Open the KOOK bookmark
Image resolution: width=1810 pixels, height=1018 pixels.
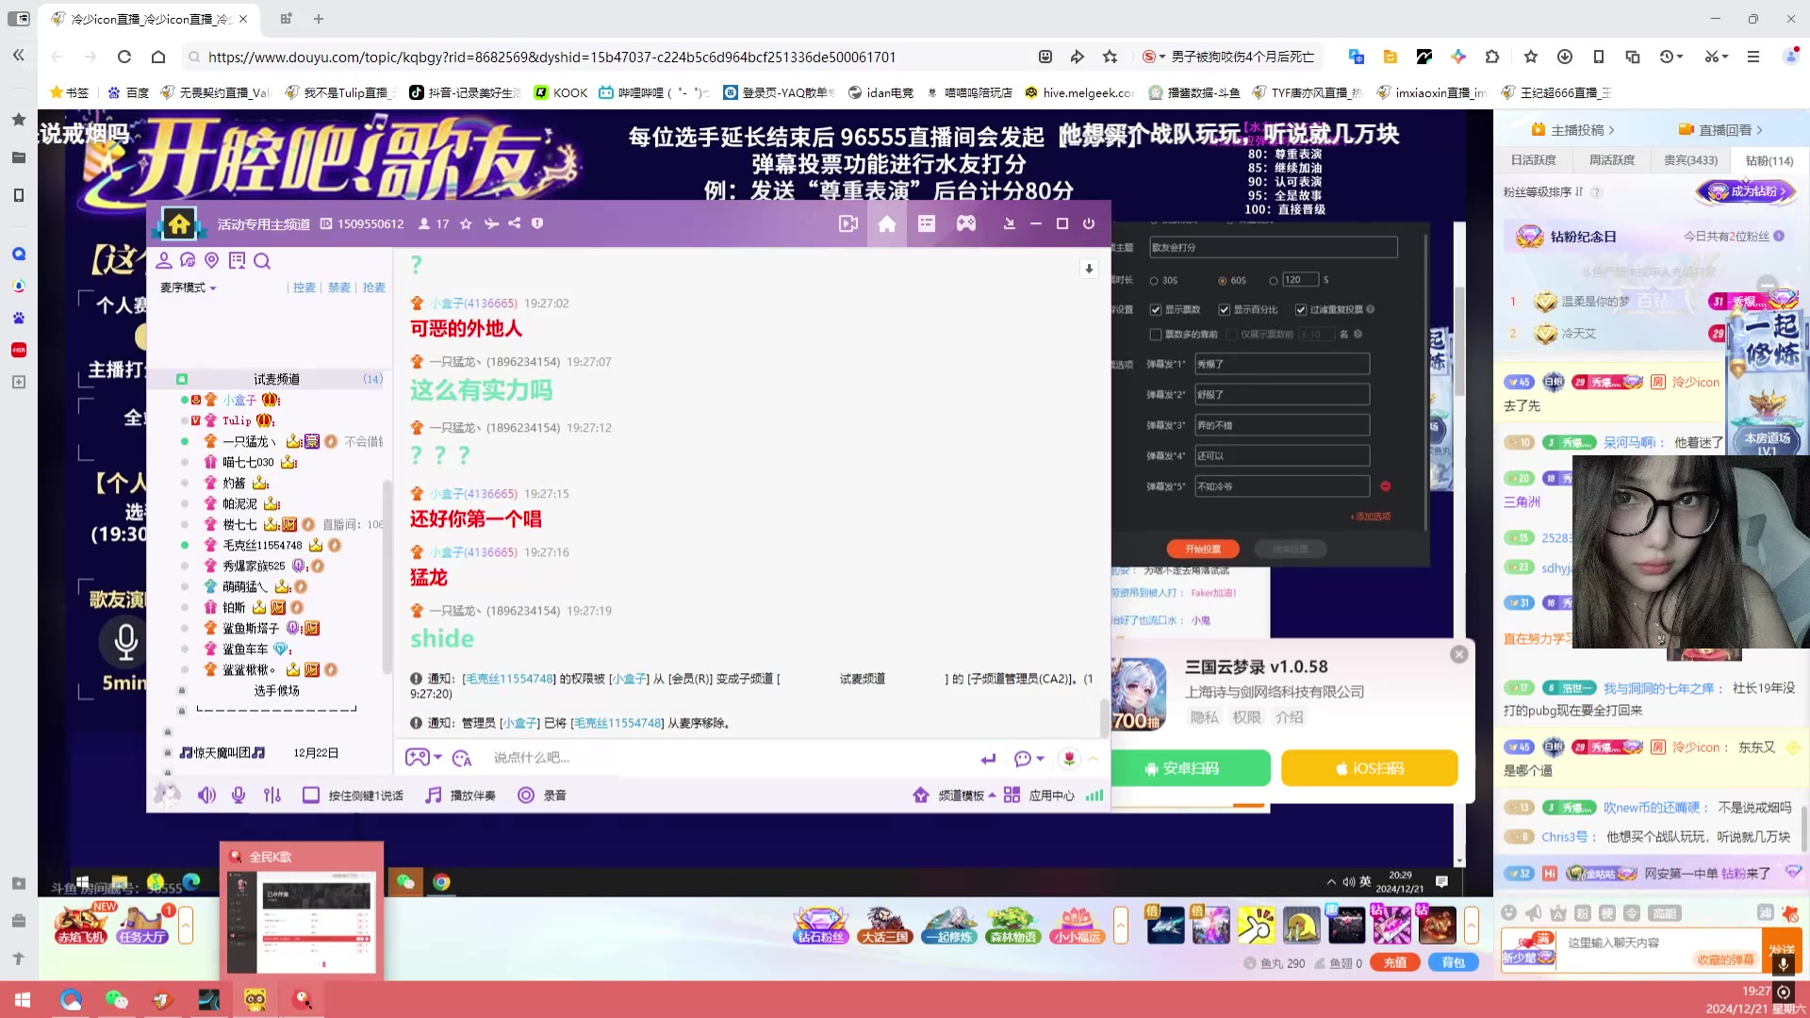point(561,92)
